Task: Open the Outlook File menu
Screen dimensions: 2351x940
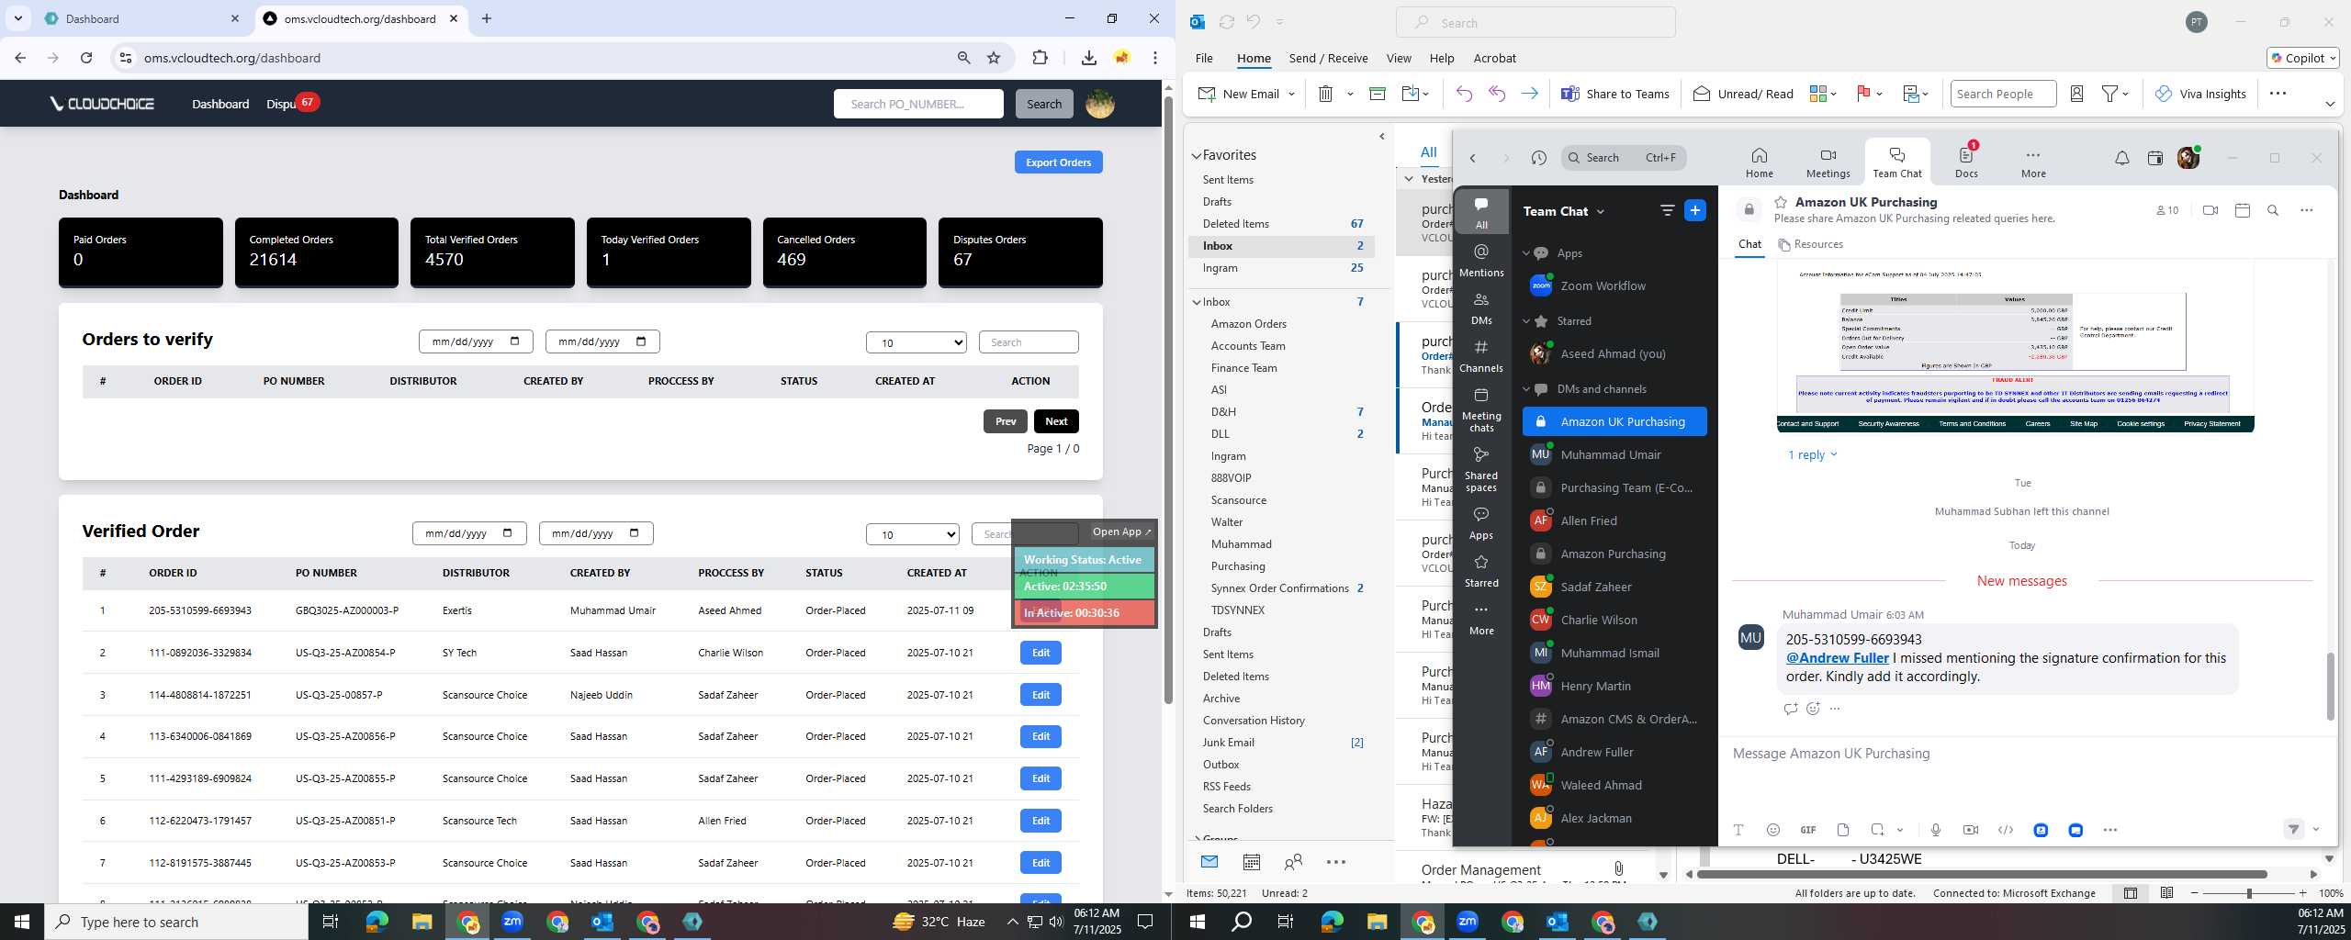Action: pyautogui.click(x=1204, y=58)
